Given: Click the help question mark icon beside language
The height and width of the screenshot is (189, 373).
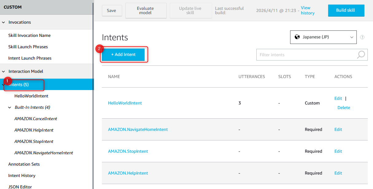Looking at the screenshot, I should coord(362,37).
